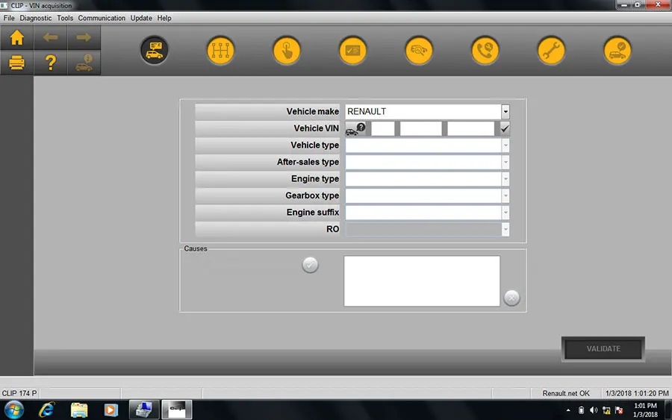Click the Engine type label
The width and height of the screenshot is (672, 420).
315,179
